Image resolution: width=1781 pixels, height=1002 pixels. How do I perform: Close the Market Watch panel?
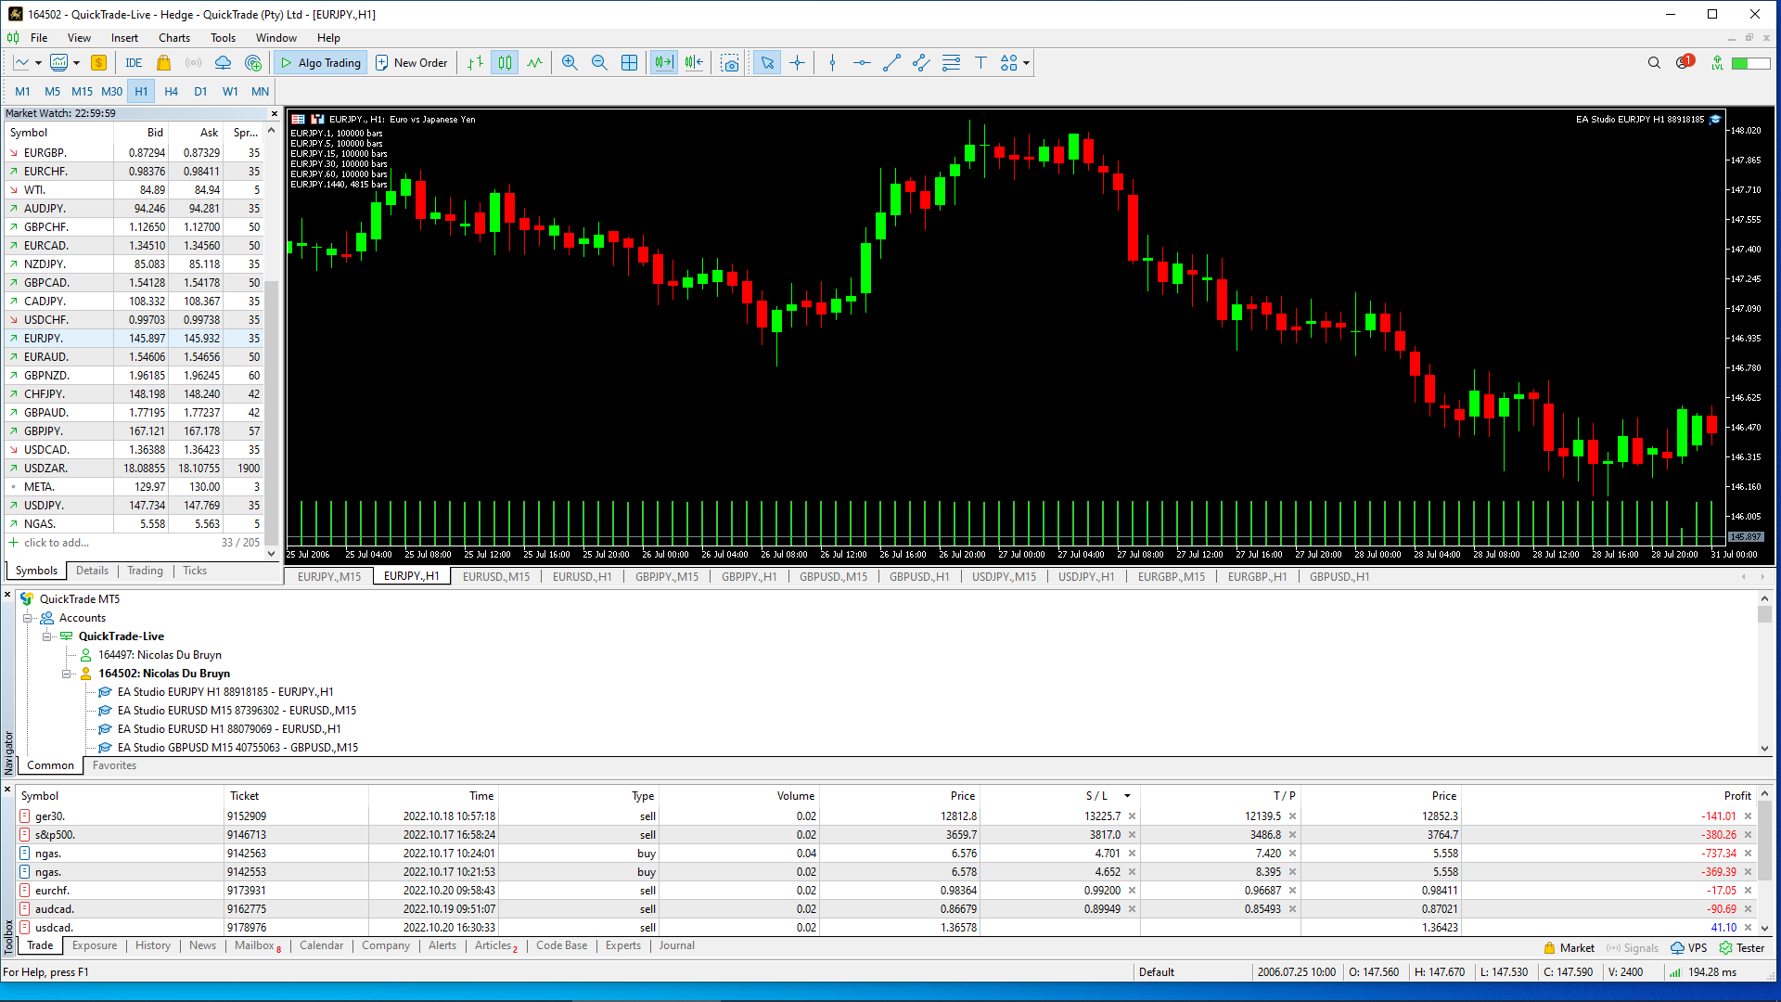(275, 113)
